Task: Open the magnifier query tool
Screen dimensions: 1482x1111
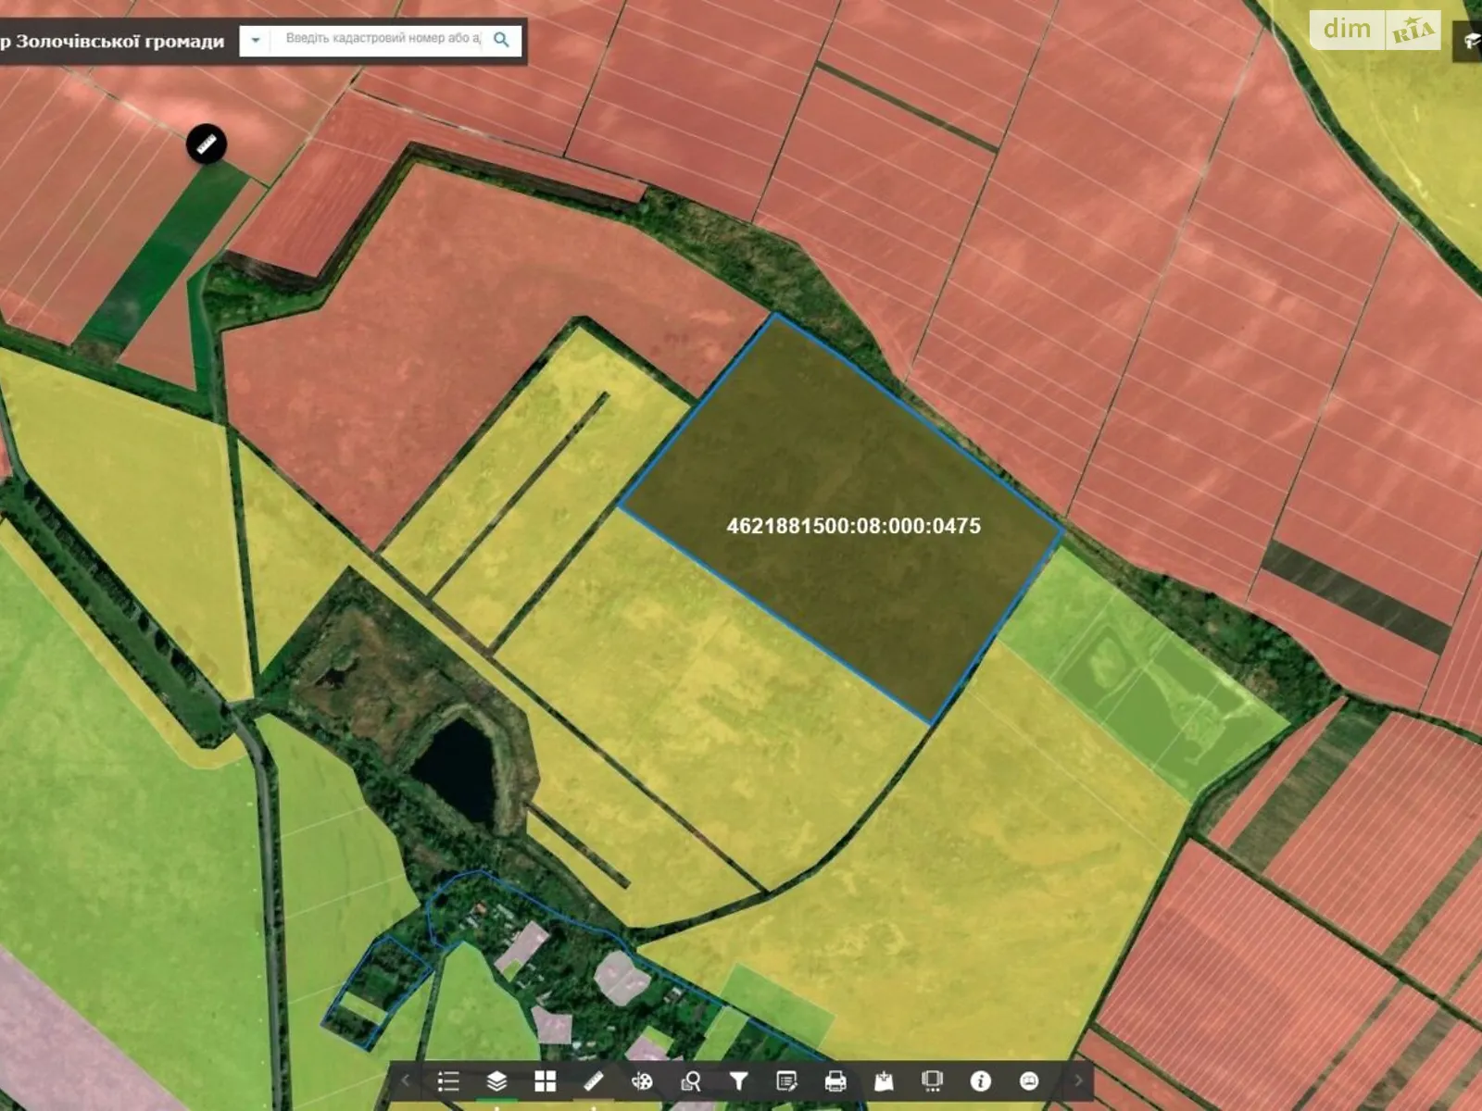Action: (x=690, y=1081)
